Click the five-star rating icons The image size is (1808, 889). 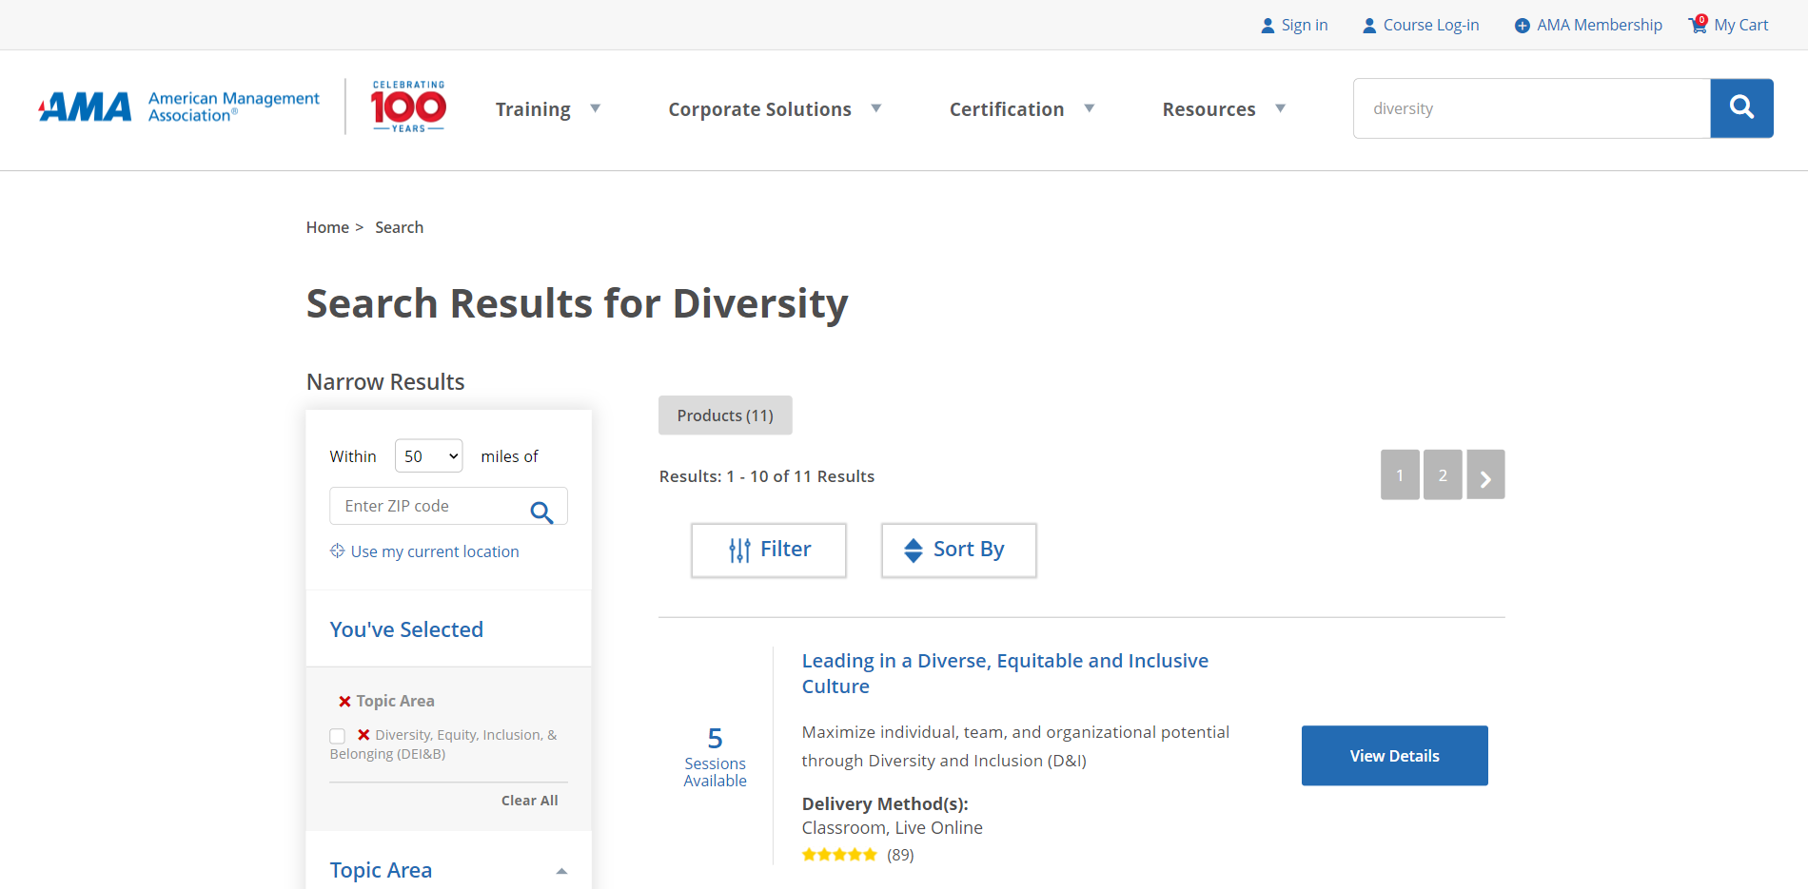click(x=839, y=855)
